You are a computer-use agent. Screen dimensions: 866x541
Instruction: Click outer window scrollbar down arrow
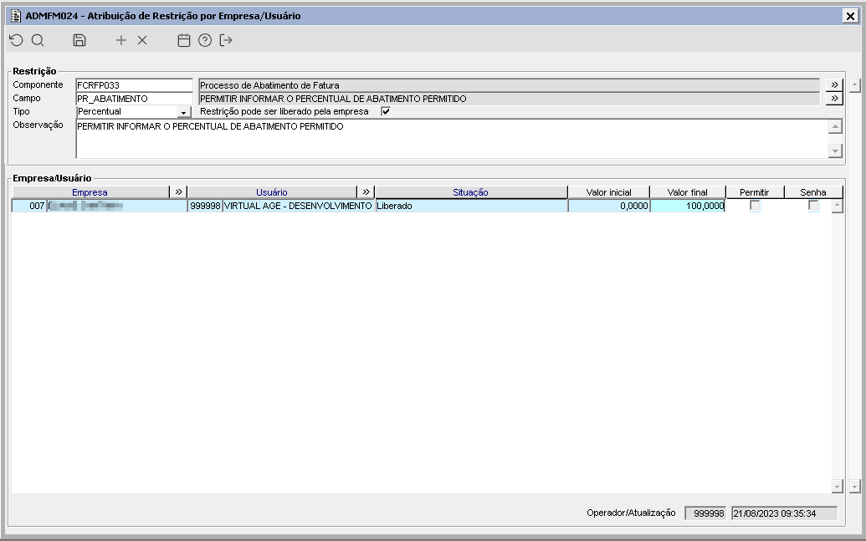[x=855, y=487]
